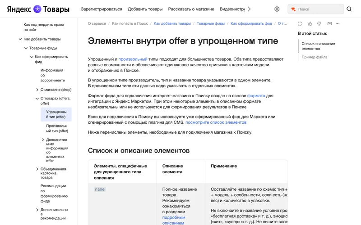Expand the О магазине (shop) node
Screen dimensions: 361x225
pos(37,90)
